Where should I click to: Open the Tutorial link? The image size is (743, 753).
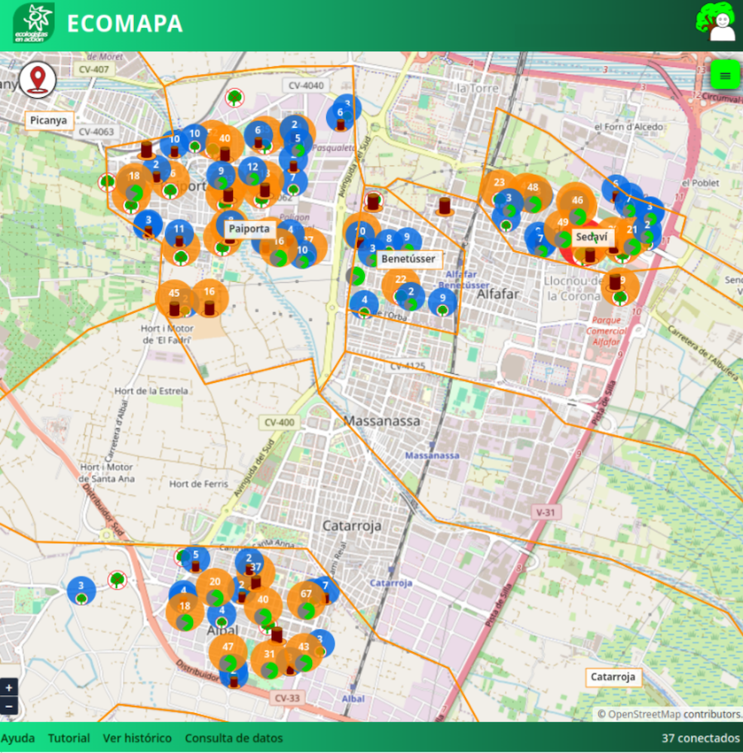(x=69, y=738)
